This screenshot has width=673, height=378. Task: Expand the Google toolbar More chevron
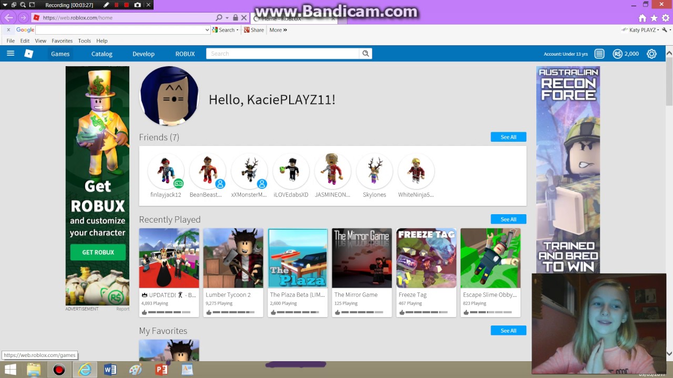click(x=285, y=30)
